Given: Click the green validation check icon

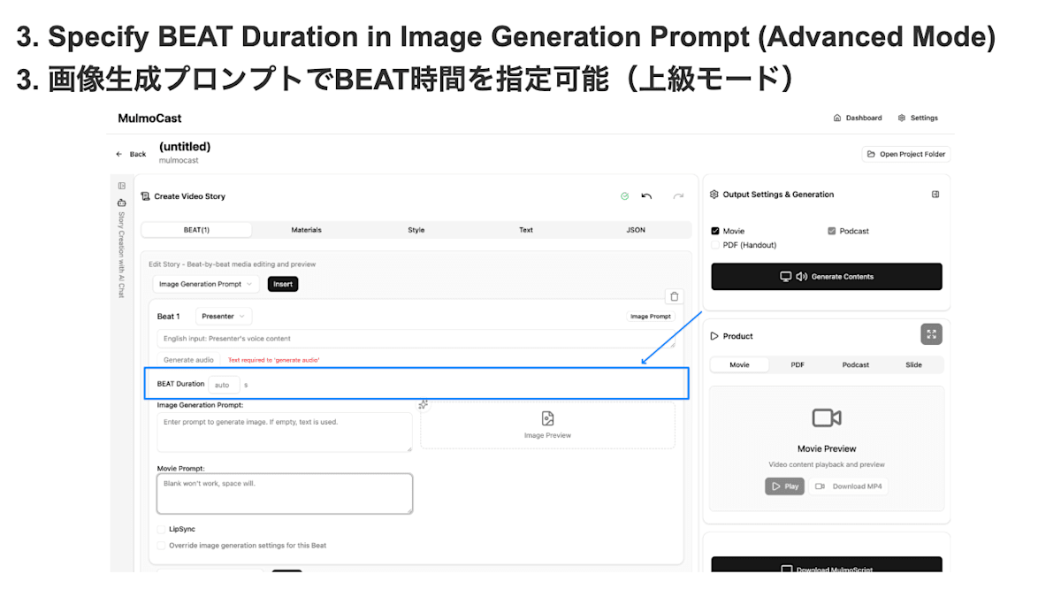Looking at the screenshot, I should [624, 196].
